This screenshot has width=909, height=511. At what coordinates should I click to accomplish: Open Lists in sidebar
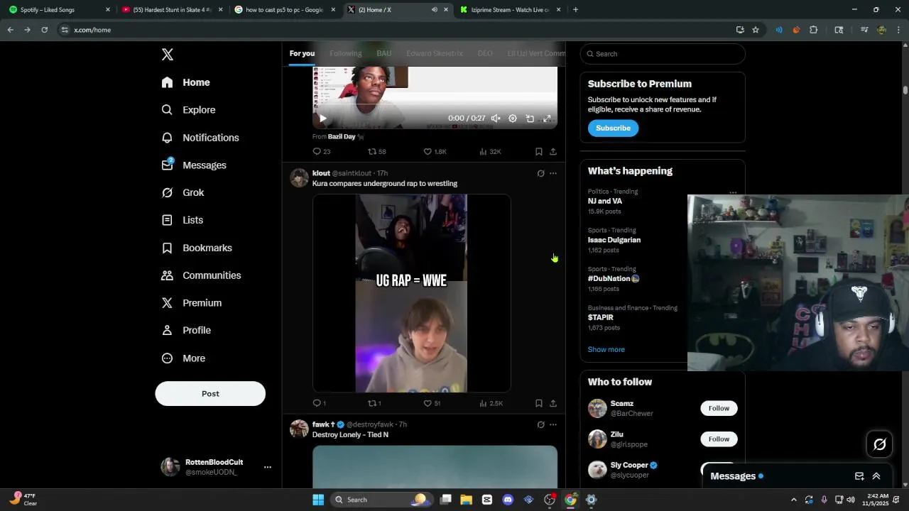tap(182, 220)
